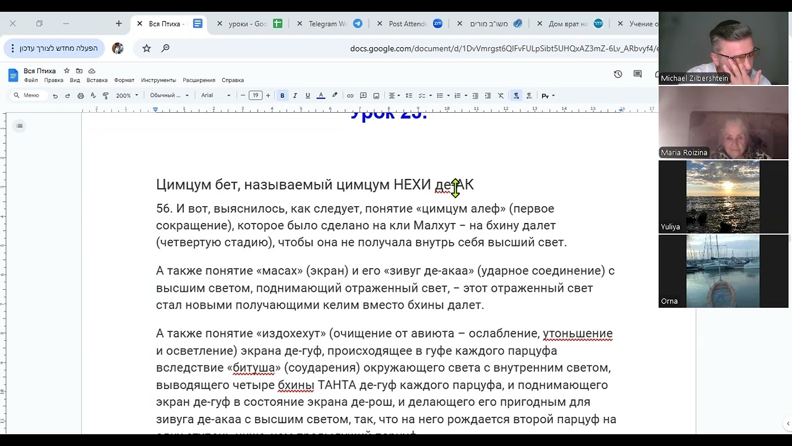Click the browser address bar URL
The height and width of the screenshot is (446, 792).
504,48
